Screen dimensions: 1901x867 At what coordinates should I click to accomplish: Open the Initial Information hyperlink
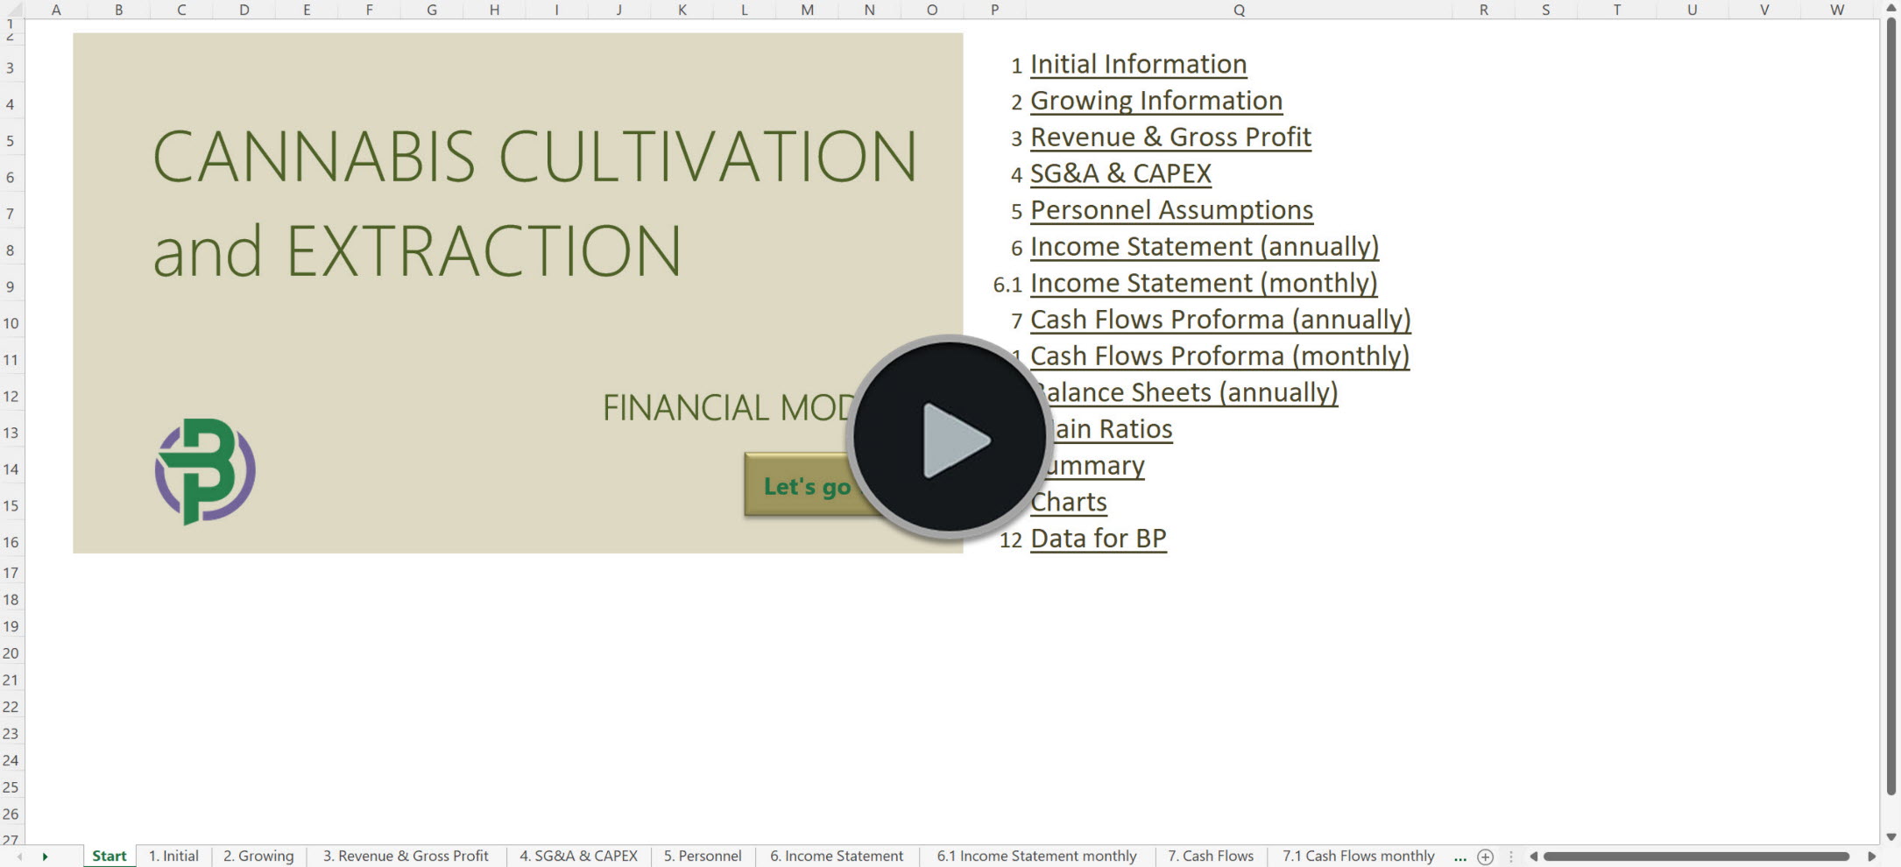pyautogui.click(x=1138, y=64)
